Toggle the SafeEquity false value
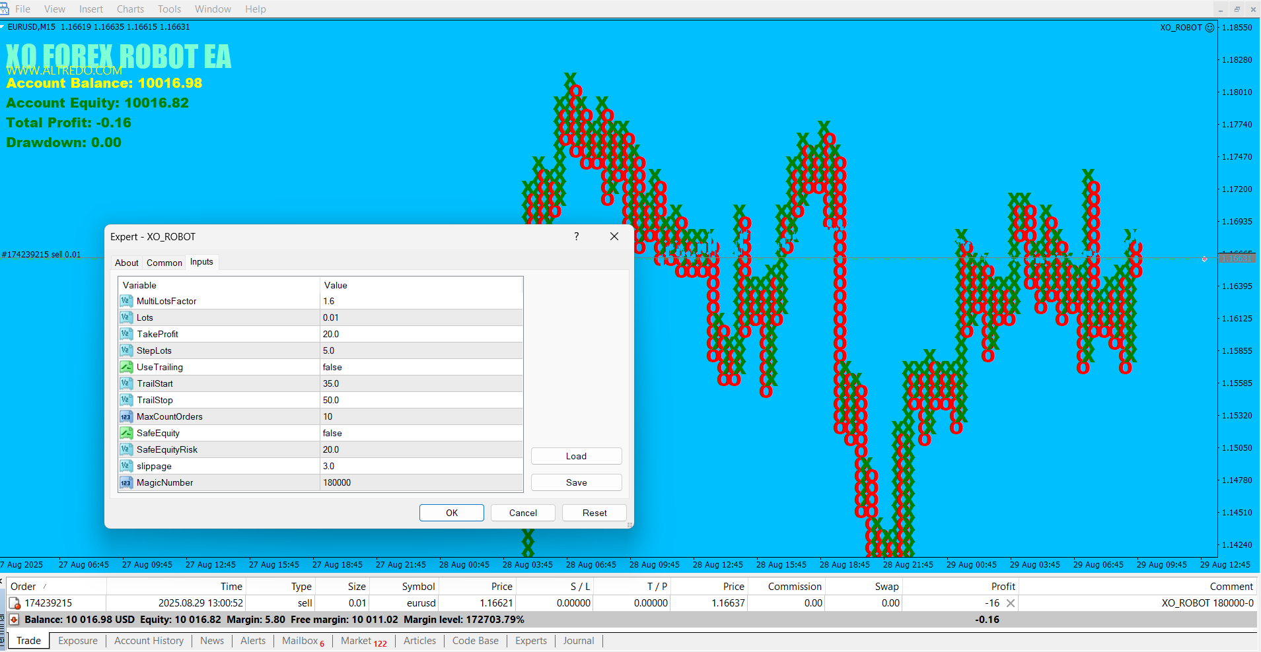The height and width of the screenshot is (652, 1261). tap(421, 433)
